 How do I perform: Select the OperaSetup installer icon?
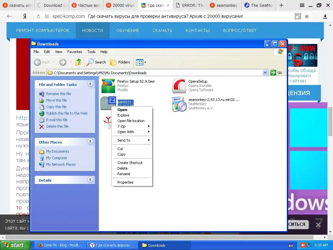(179, 86)
